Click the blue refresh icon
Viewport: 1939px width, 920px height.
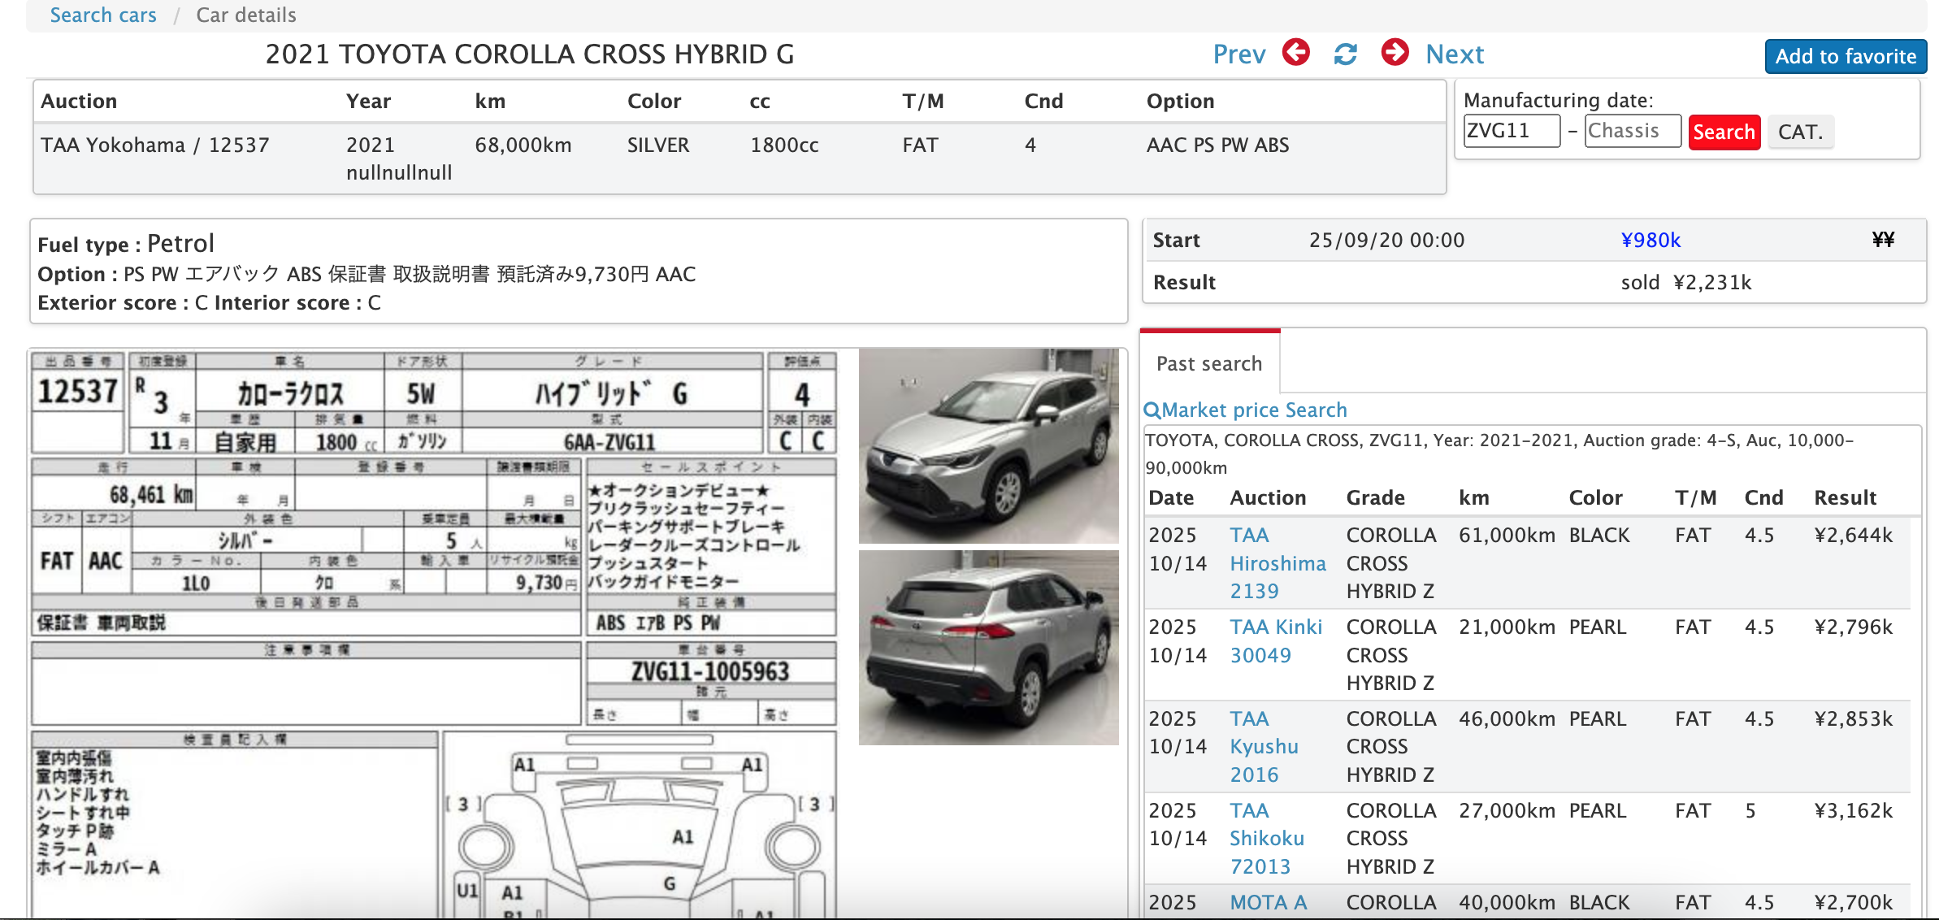(x=1346, y=54)
